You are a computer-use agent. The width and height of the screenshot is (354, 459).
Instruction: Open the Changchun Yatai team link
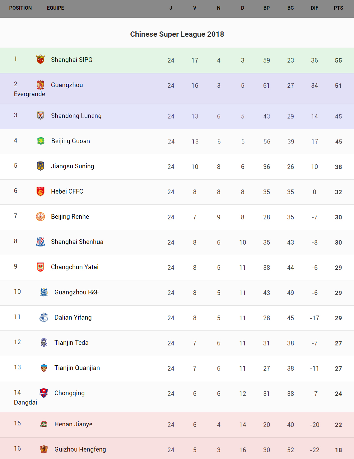click(75, 267)
